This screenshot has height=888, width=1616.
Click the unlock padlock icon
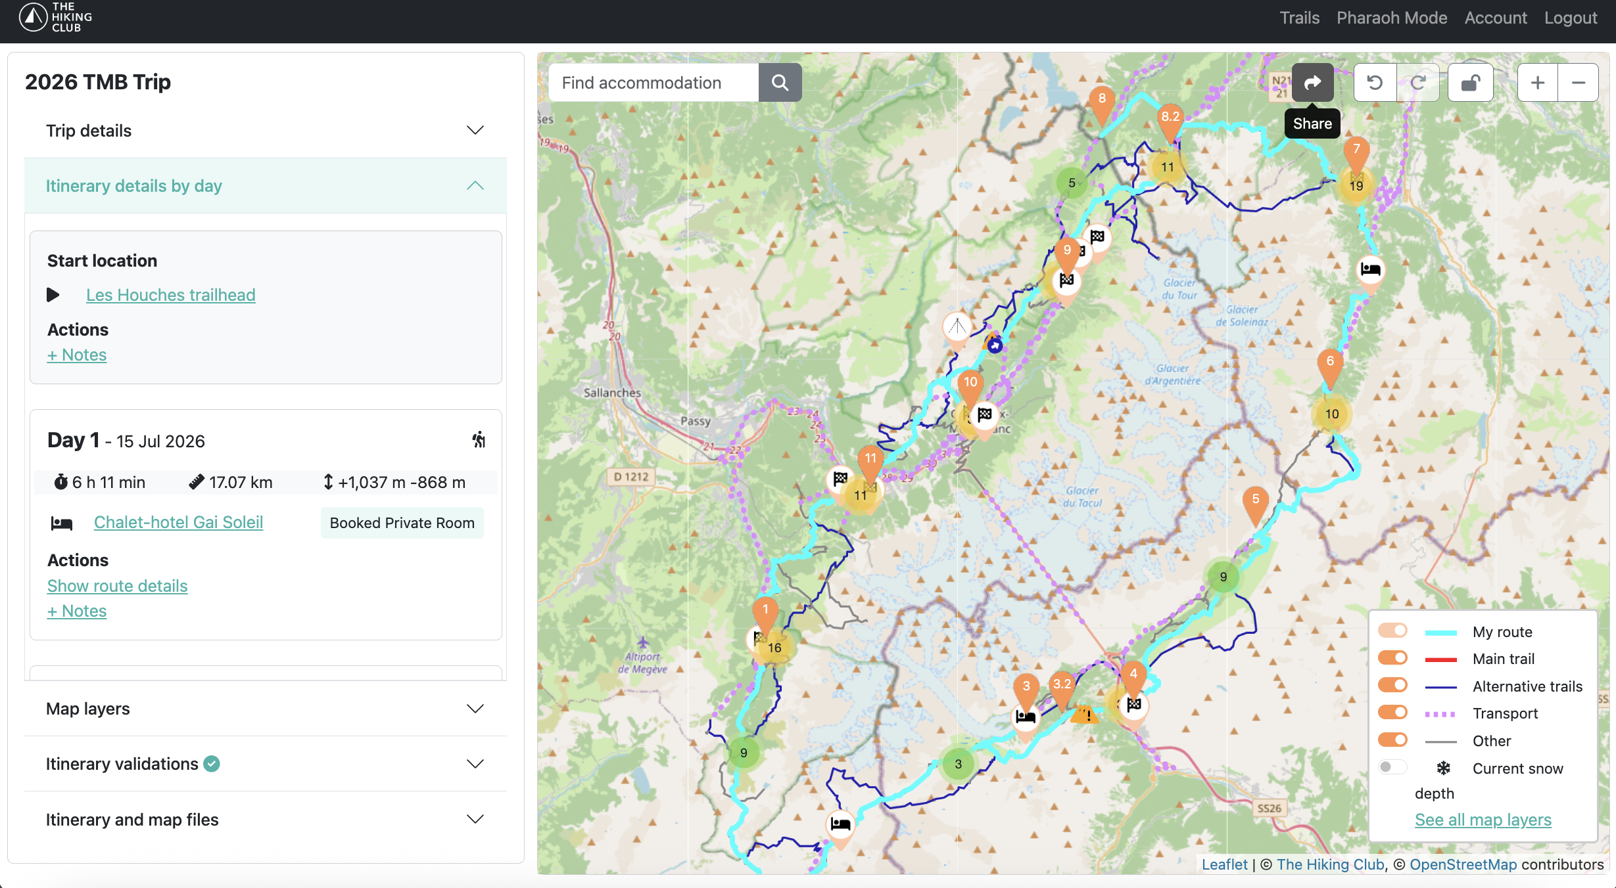(x=1470, y=83)
